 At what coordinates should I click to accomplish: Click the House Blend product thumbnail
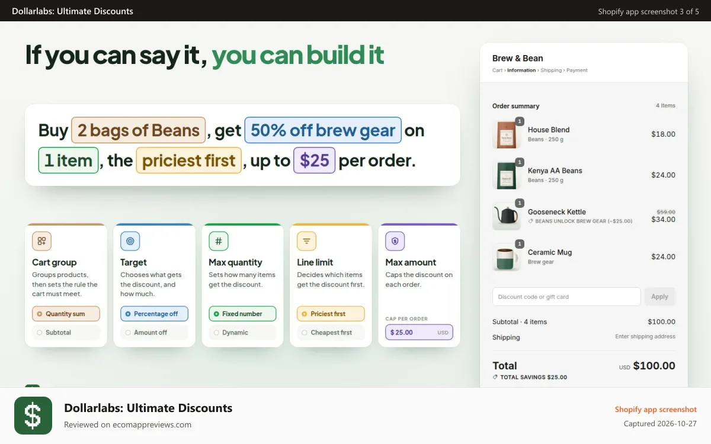point(507,134)
